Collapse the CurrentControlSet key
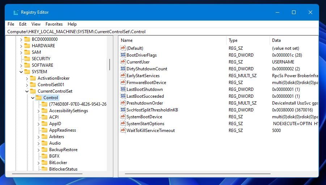The image size is (326, 185). (x=27, y=91)
